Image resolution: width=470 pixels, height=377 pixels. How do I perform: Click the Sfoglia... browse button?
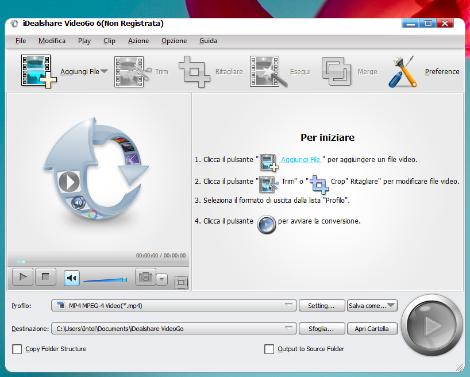pos(322,329)
